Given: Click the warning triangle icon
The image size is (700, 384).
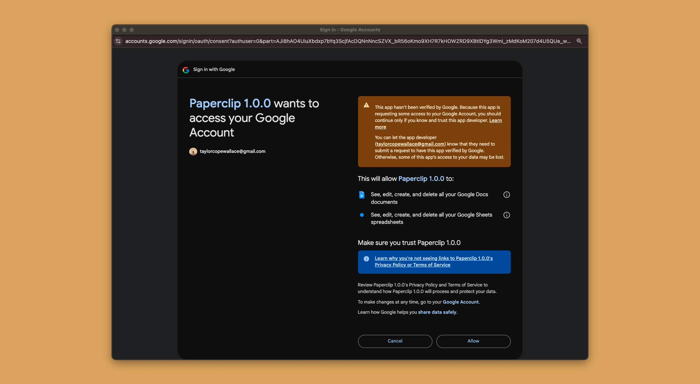Looking at the screenshot, I should (x=366, y=106).
